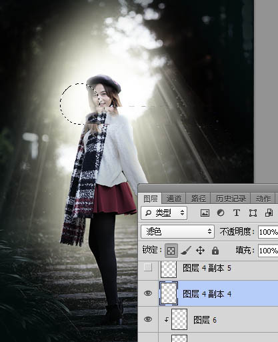Click the 锁定 label

click(152, 250)
